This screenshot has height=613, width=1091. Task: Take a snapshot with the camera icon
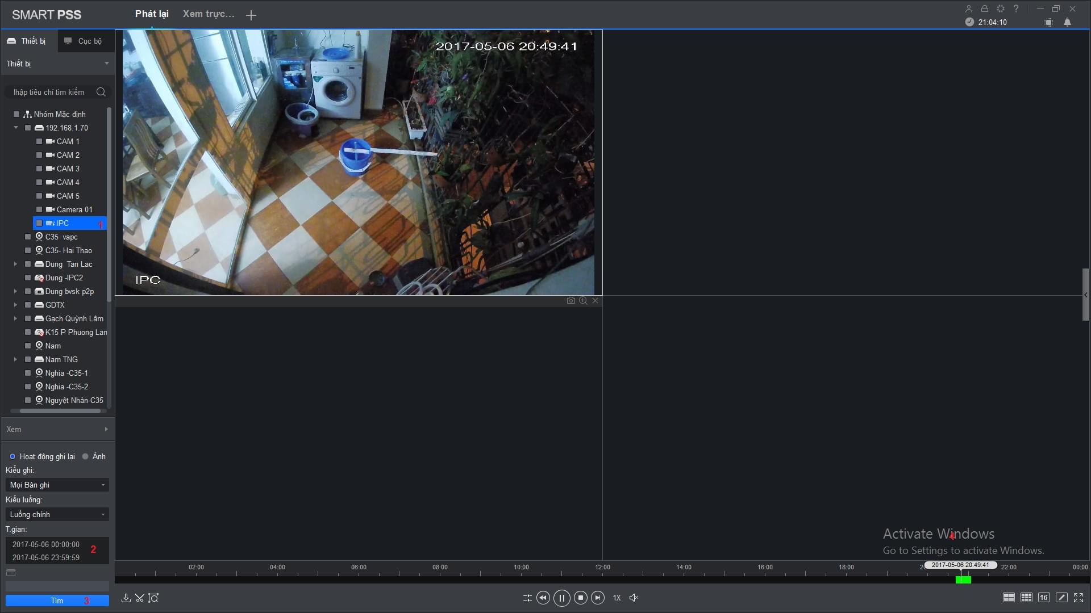pos(571,301)
